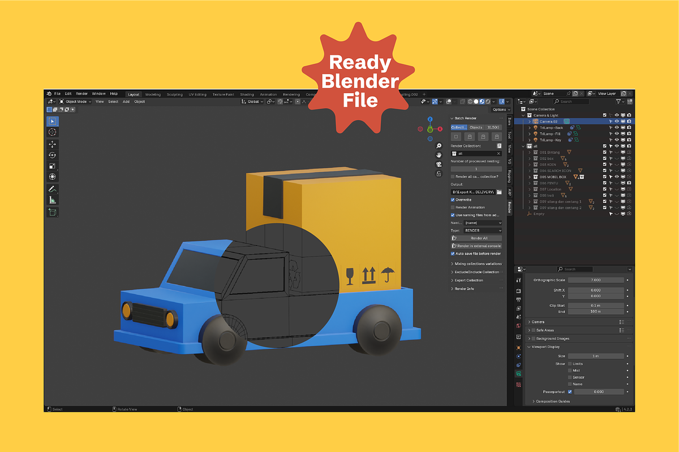Open the Item sidebar tab
The height and width of the screenshot is (452, 679).
[509, 121]
